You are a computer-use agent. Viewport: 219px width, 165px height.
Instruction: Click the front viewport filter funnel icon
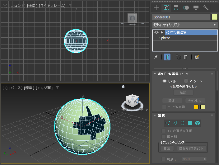70,6
